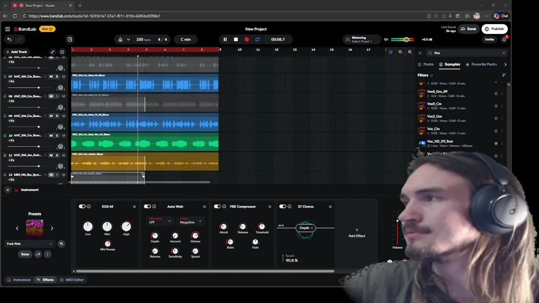Select the Effects bottom tab
The image size is (539, 303).
45,280
